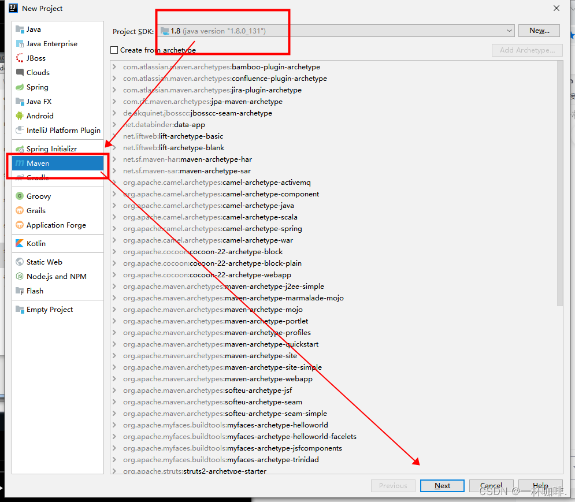Click the archetype list vertical scrollbar
Screen dimensions: 575x502
pos(559,183)
